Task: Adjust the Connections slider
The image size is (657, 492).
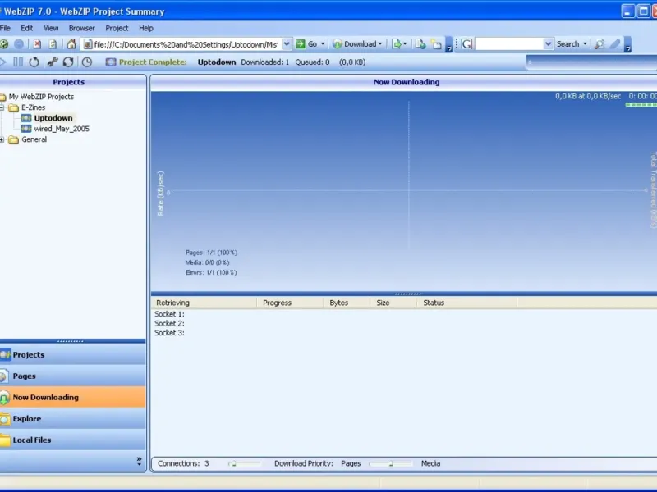Action: pyautogui.click(x=244, y=463)
